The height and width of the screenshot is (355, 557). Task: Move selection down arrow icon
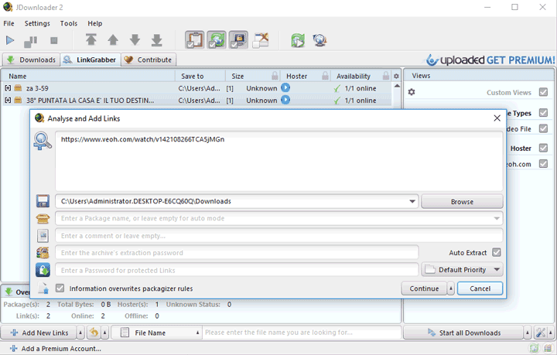(x=135, y=39)
